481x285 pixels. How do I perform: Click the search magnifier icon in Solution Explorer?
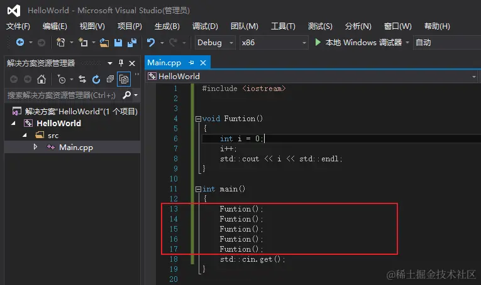click(x=126, y=95)
